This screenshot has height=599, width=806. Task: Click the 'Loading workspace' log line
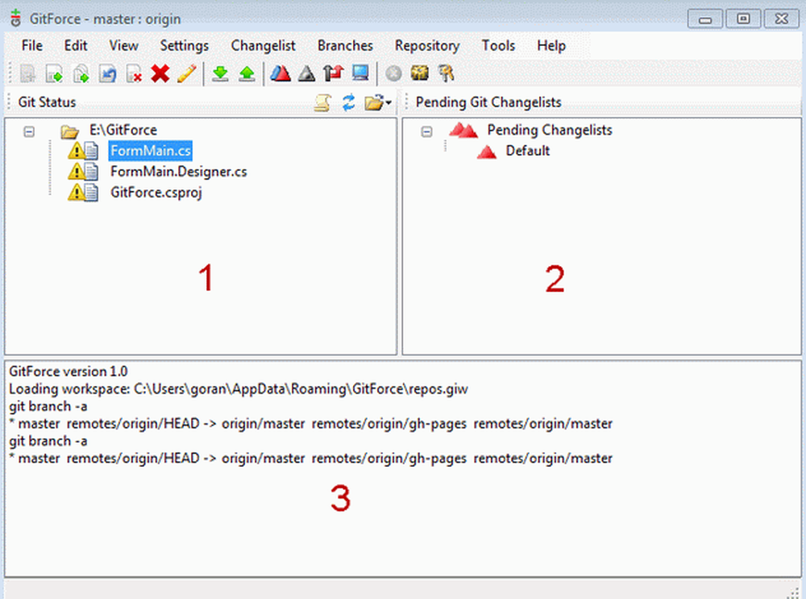239,389
